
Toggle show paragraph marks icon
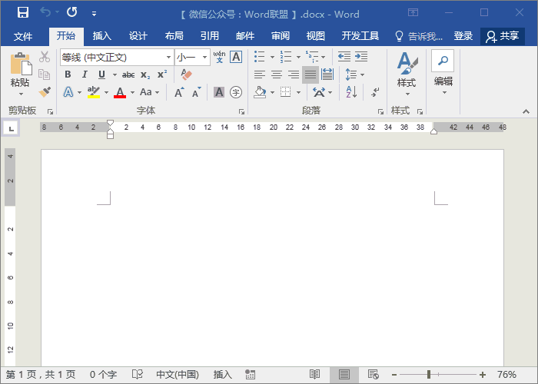[375, 92]
